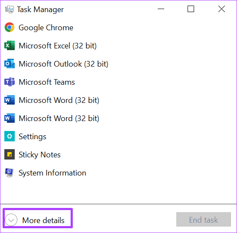Maximize the Task Manager window
237x233 pixels.
(191, 9)
